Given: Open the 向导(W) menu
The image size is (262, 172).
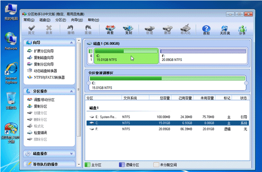Looking at the screenshot, I should 77,20.
